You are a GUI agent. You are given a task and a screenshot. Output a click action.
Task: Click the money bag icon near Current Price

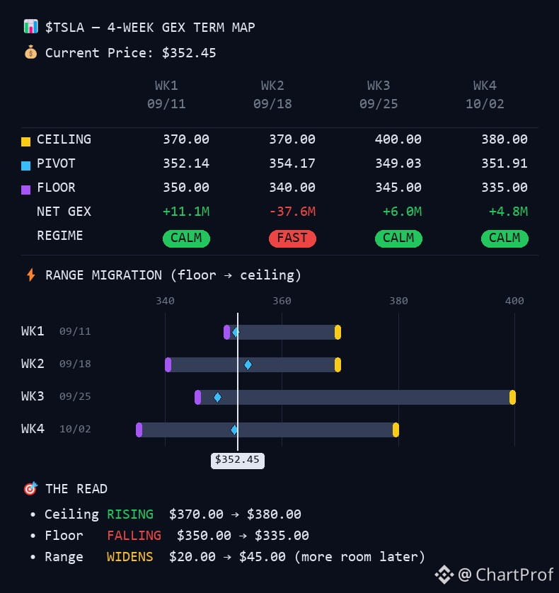(x=30, y=52)
